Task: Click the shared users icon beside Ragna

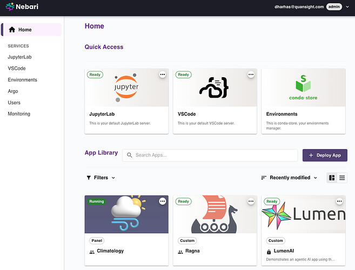Action: coord(180,252)
